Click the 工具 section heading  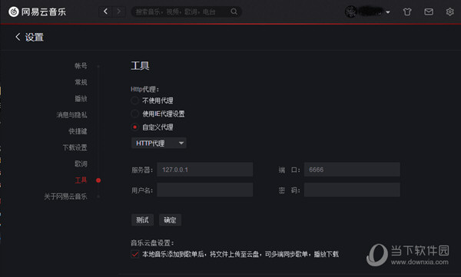pos(140,65)
